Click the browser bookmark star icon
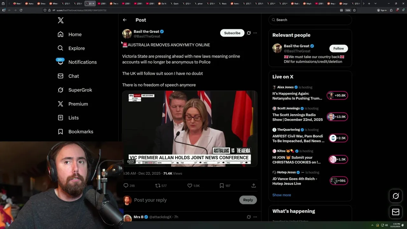Image resolution: width=407 pixels, height=229 pixels. 354,10
